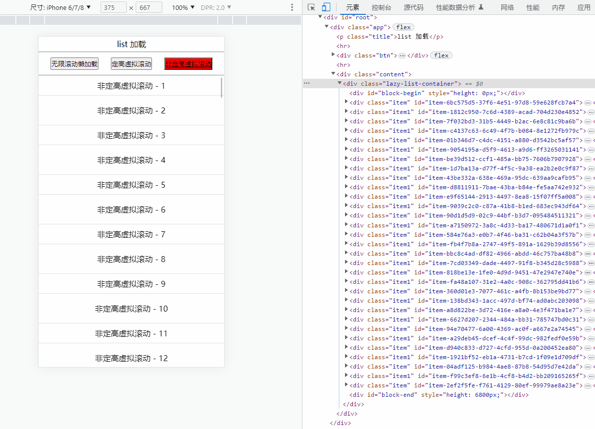Image resolution: width=595 pixels, height=429 pixels.
Task: Open the 性能数据分析 tab
Action: coord(455,7)
